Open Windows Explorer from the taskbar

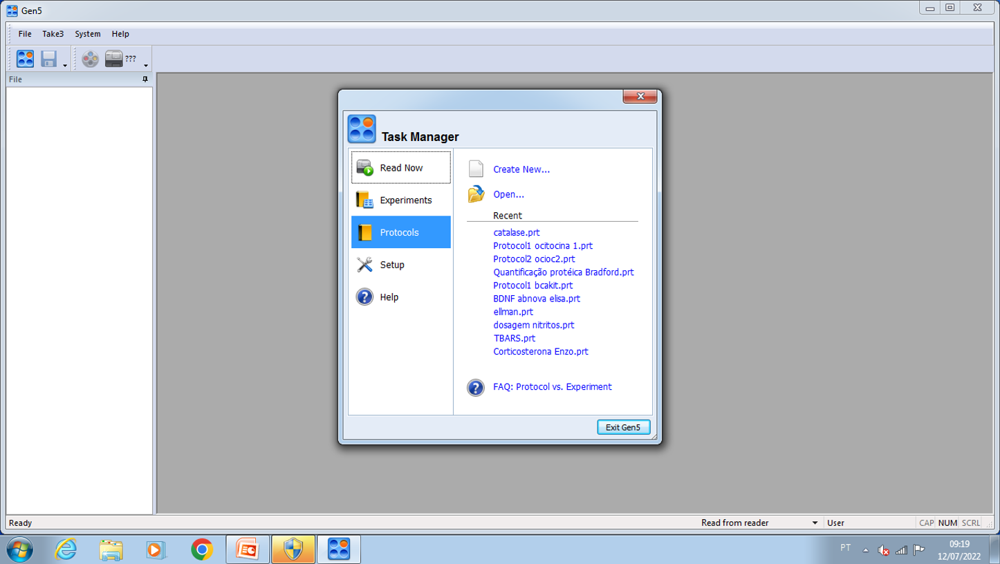click(x=111, y=549)
